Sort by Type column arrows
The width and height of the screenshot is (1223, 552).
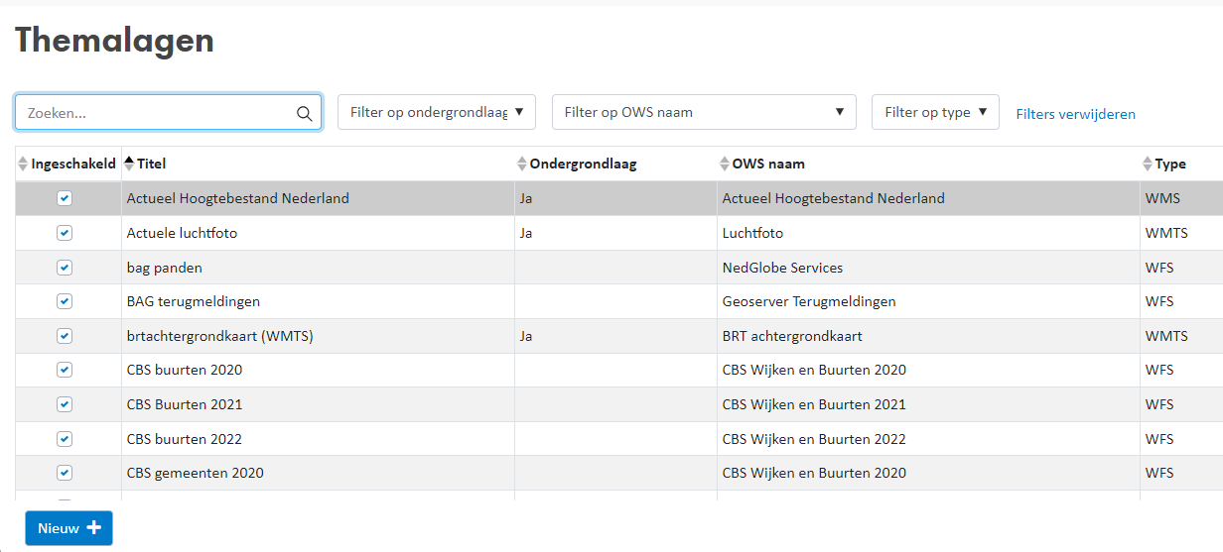point(1148,164)
